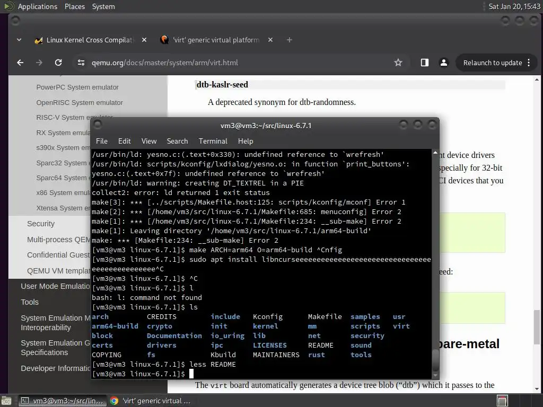Click the terminal scrollbar down arrow

tap(435, 375)
